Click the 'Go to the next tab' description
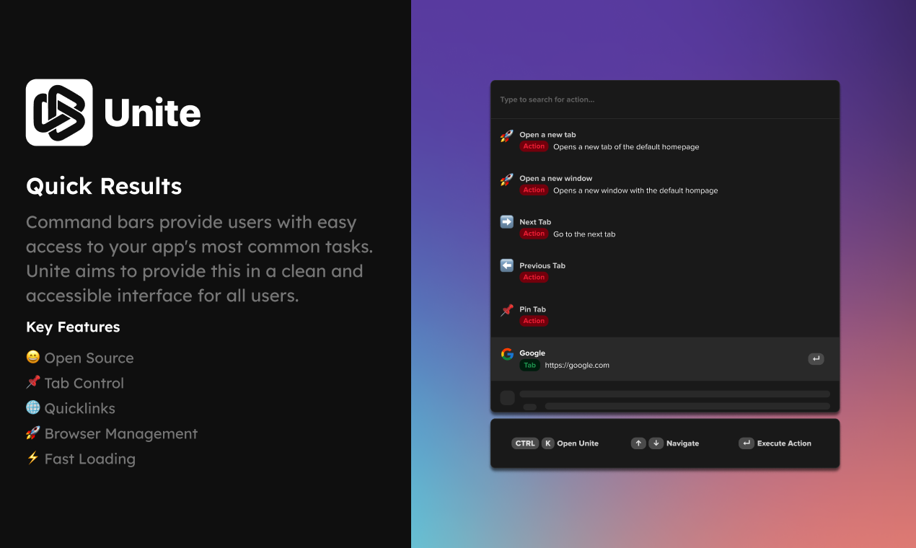916x548 pixels. click(x=584, y=234)
